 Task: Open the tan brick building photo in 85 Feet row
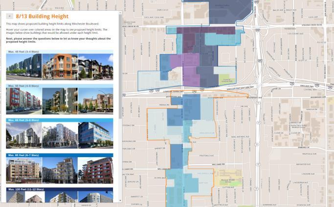point(24,170)
